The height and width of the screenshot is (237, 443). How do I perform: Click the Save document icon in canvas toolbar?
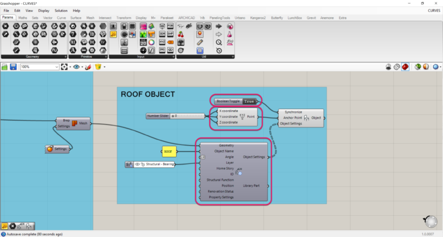click(13, 67)
